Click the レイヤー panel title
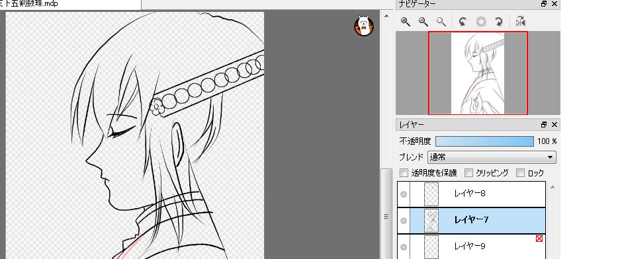620x259 pixels. 412,125
